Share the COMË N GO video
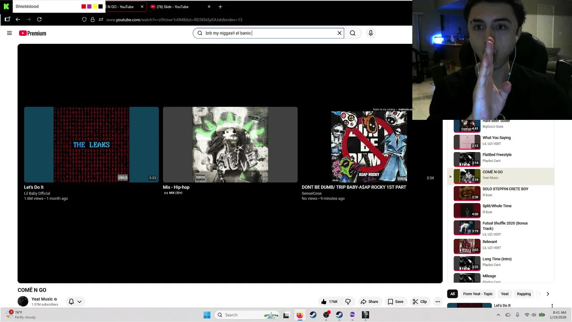Image resolution: width=572 pixels, height=322 pixels. click(369, 301)
